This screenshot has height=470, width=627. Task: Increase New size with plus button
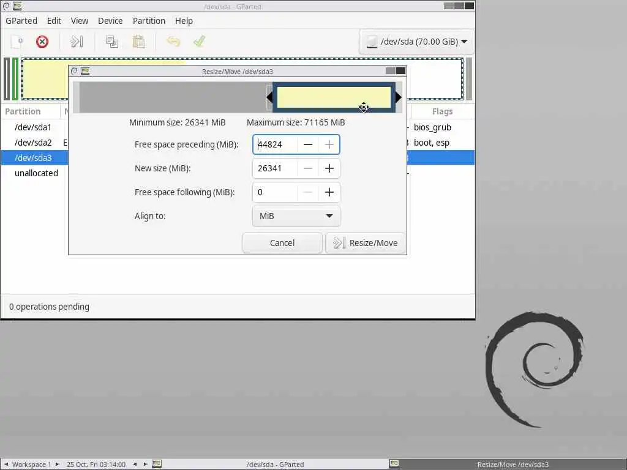[329, 168]
